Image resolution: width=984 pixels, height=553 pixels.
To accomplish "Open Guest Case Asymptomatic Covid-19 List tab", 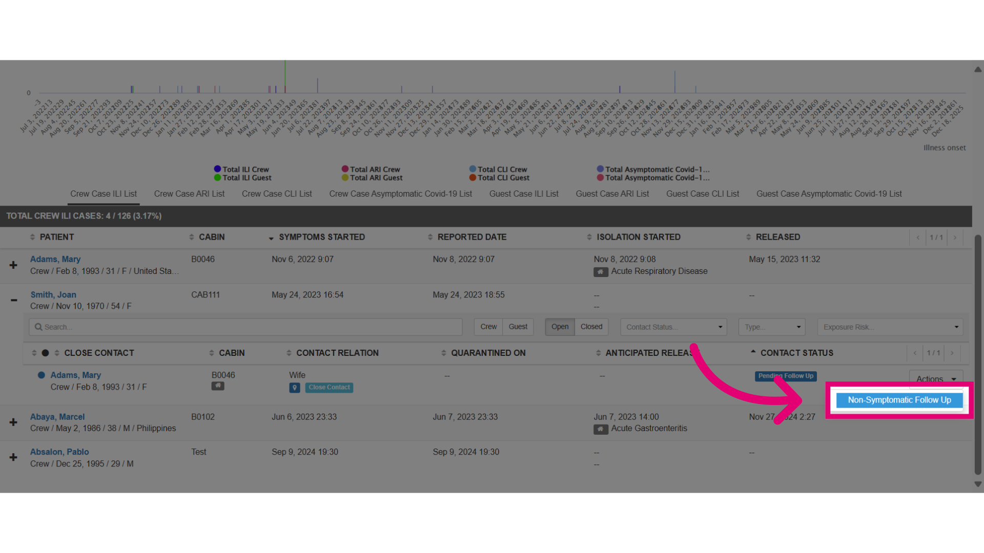I will tap(829, 194).
